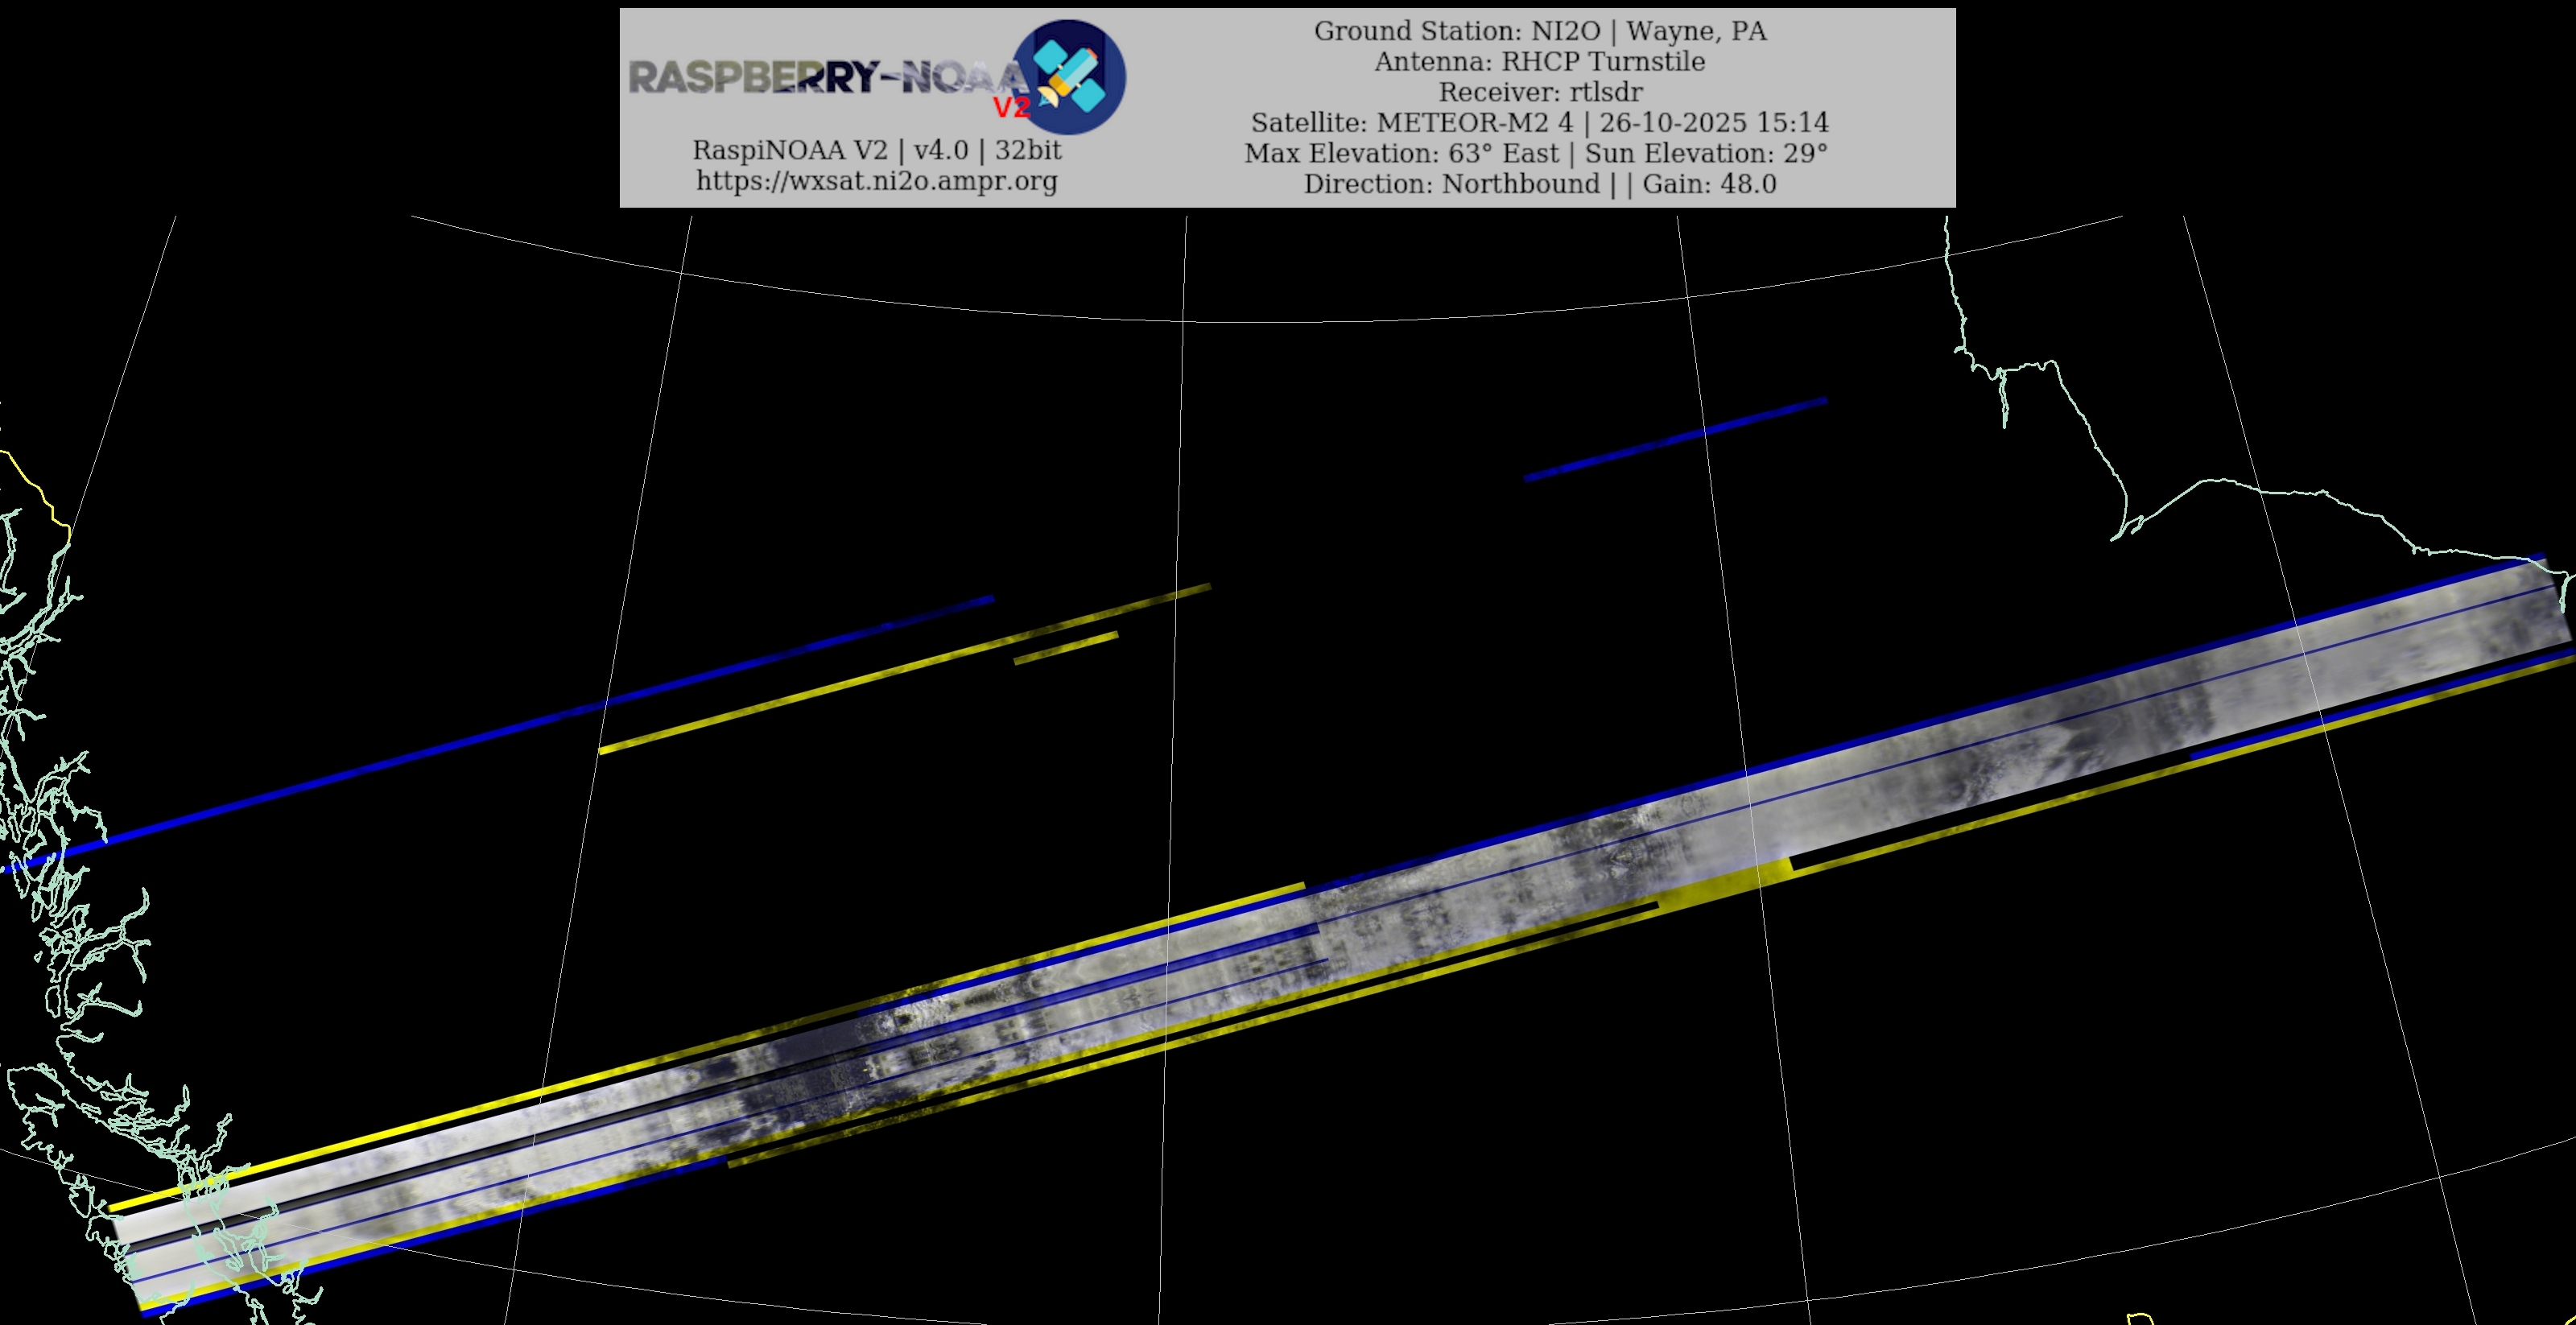Screen dimensions: 2576x1325
Task: Select the Satellite METEOR-M2 4 line
Action: point(1539,122)
